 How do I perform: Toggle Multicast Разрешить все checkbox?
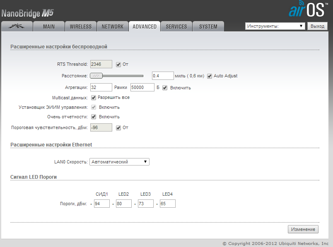pyautogui.click(x=94, y=98)
